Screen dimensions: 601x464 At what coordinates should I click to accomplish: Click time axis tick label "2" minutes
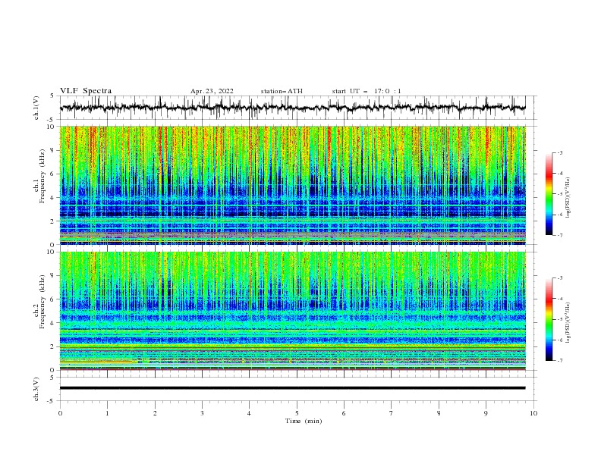[155, 413]
